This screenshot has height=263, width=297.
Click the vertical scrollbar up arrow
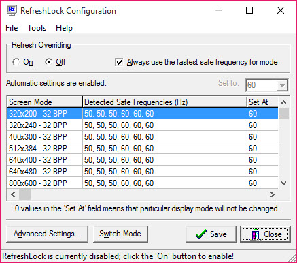click(x=283, y=102)
